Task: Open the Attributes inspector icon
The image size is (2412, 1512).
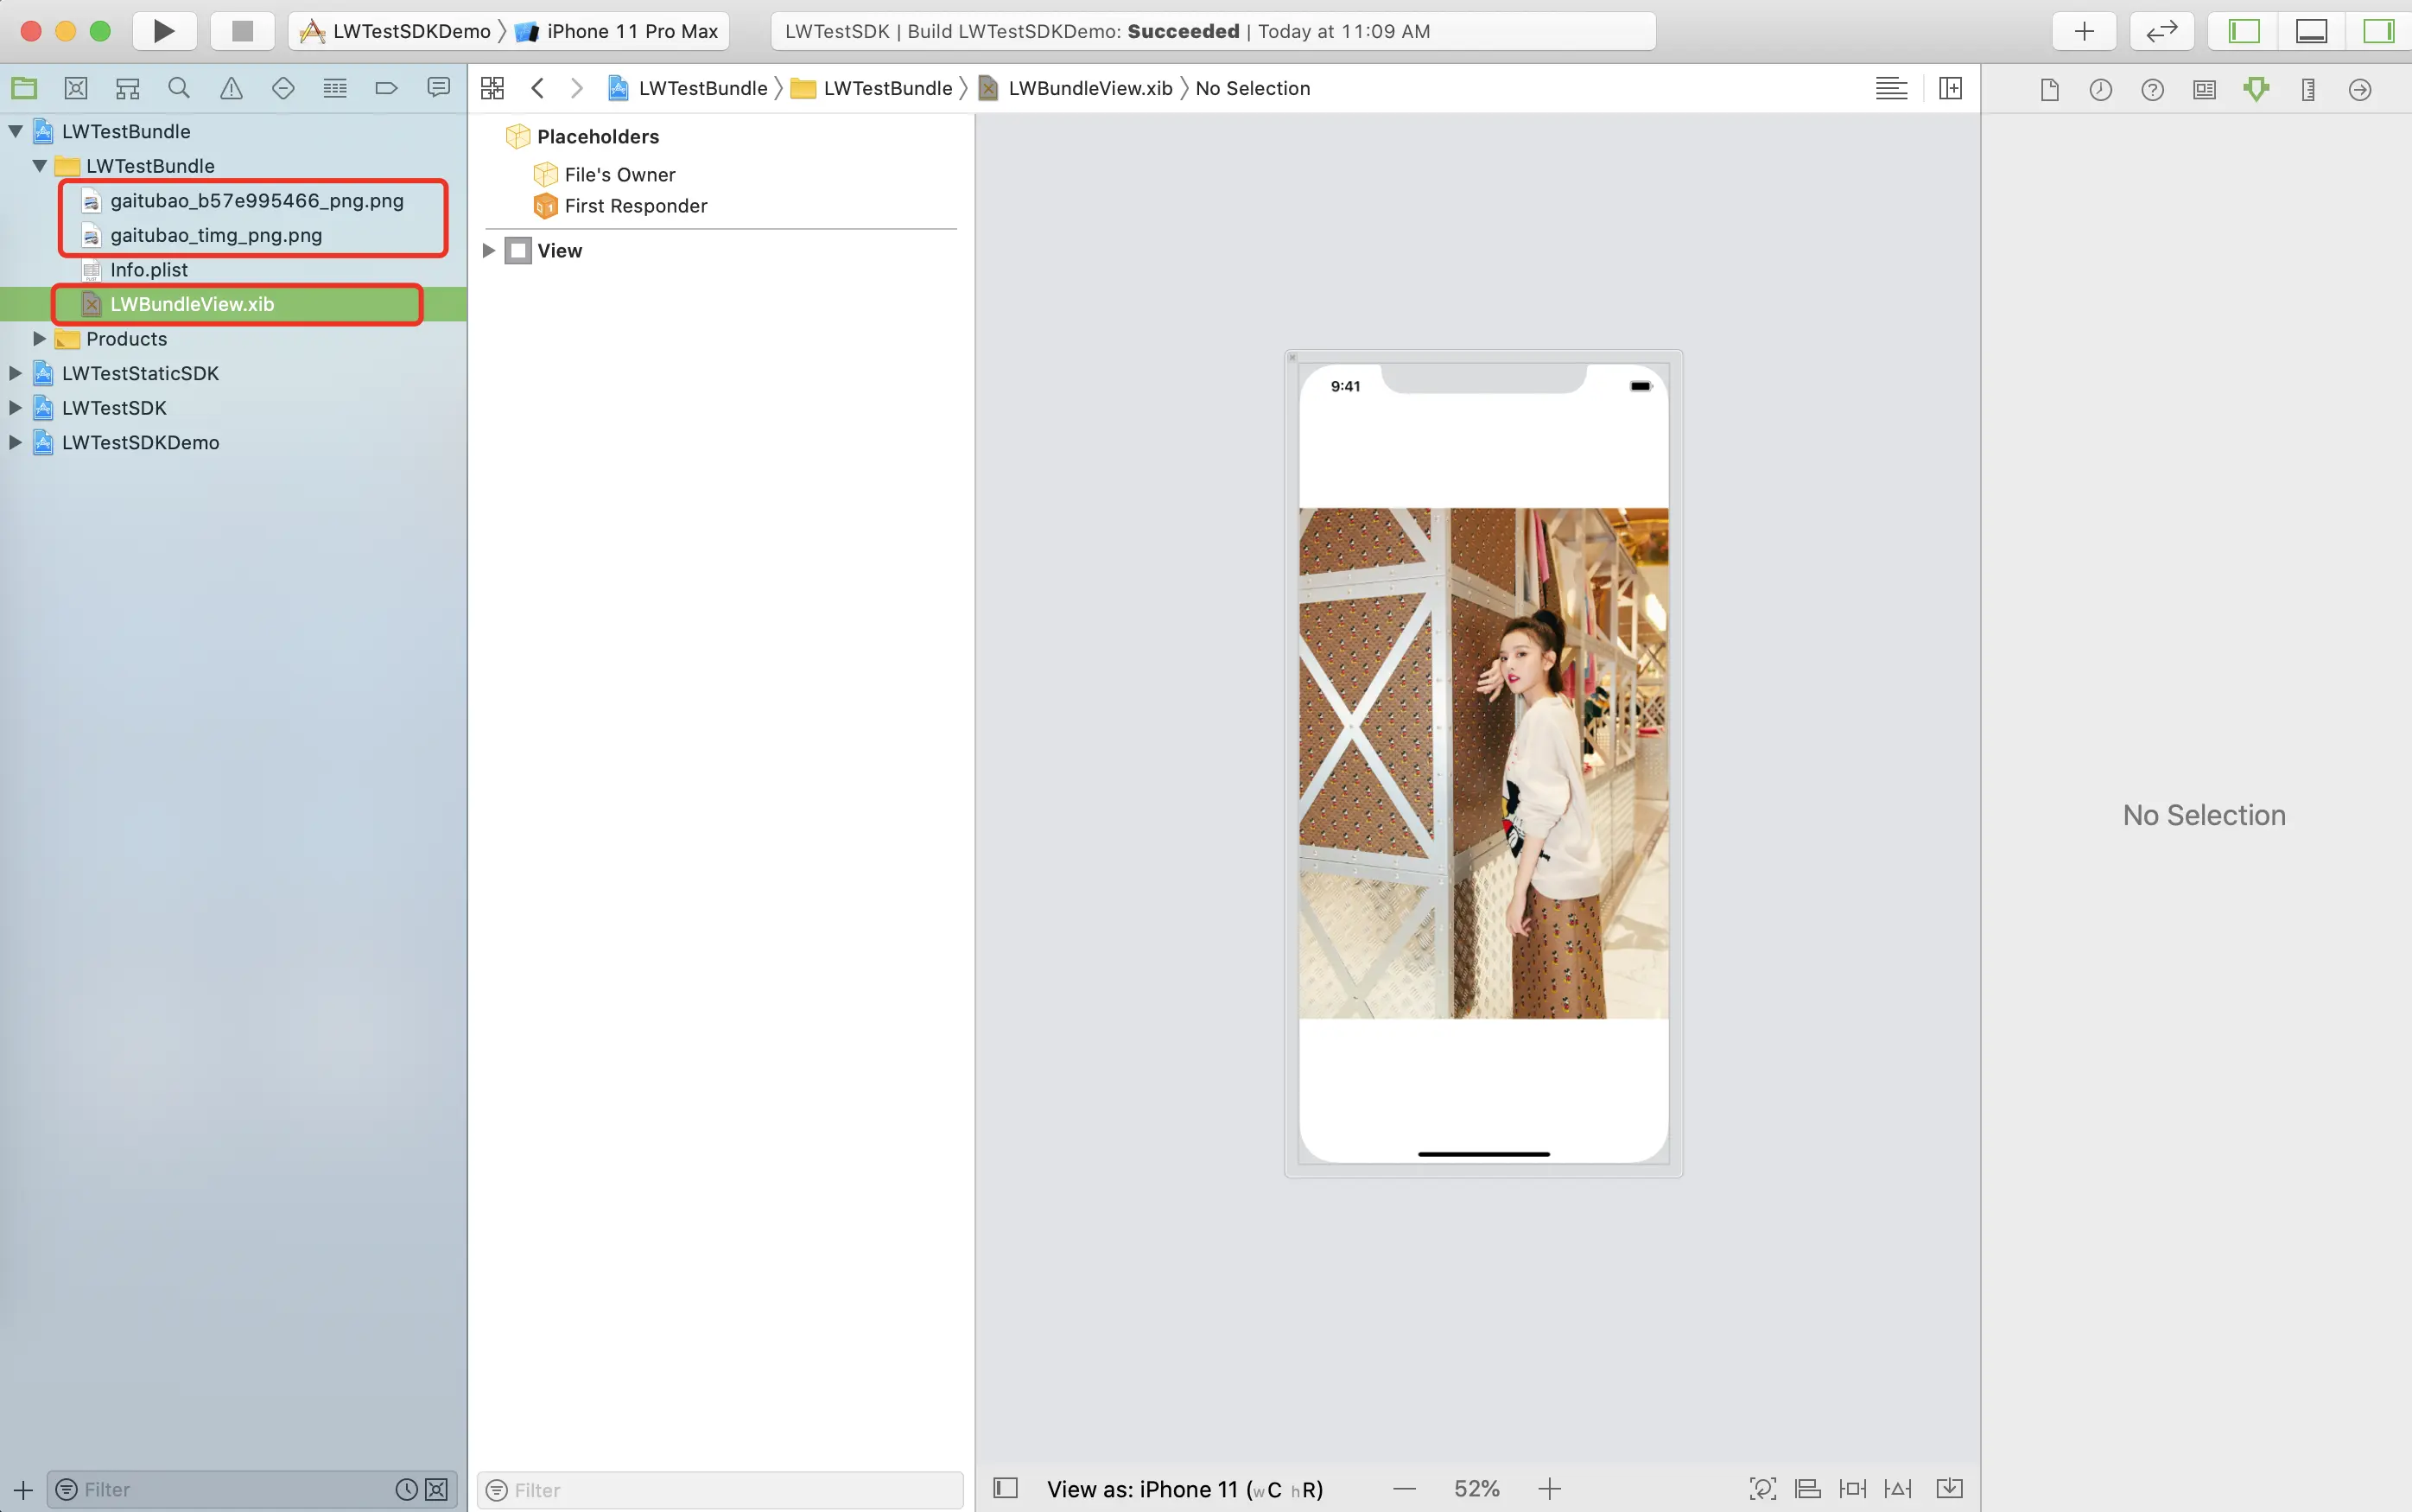Action: (2256, 89)
